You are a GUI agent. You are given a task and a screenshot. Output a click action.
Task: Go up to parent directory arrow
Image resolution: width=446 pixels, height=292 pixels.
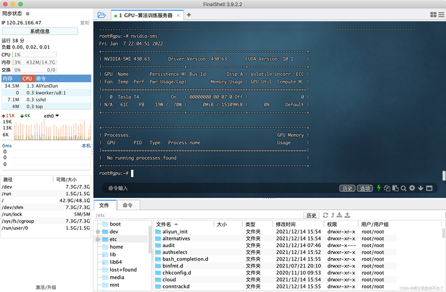(x=332, y=215)
